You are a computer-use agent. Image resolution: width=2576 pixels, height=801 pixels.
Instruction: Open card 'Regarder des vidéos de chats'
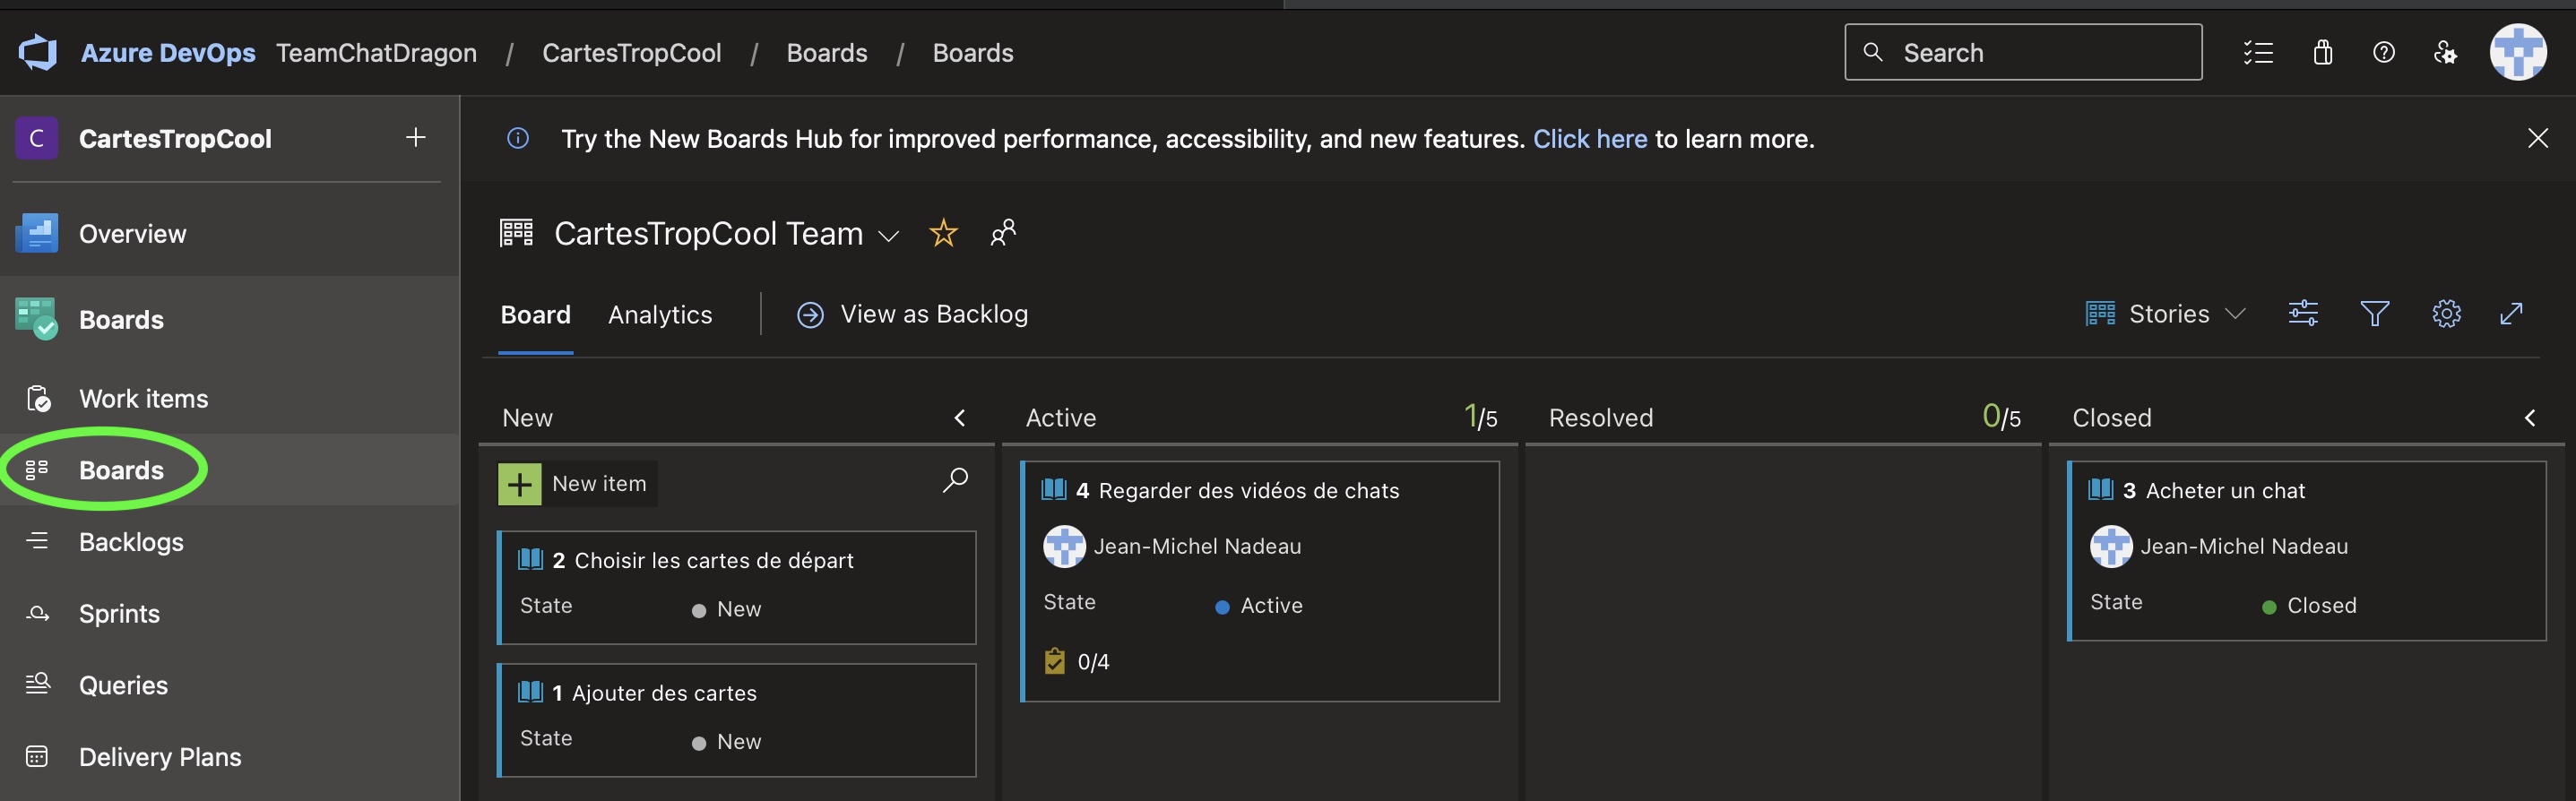1249,491
